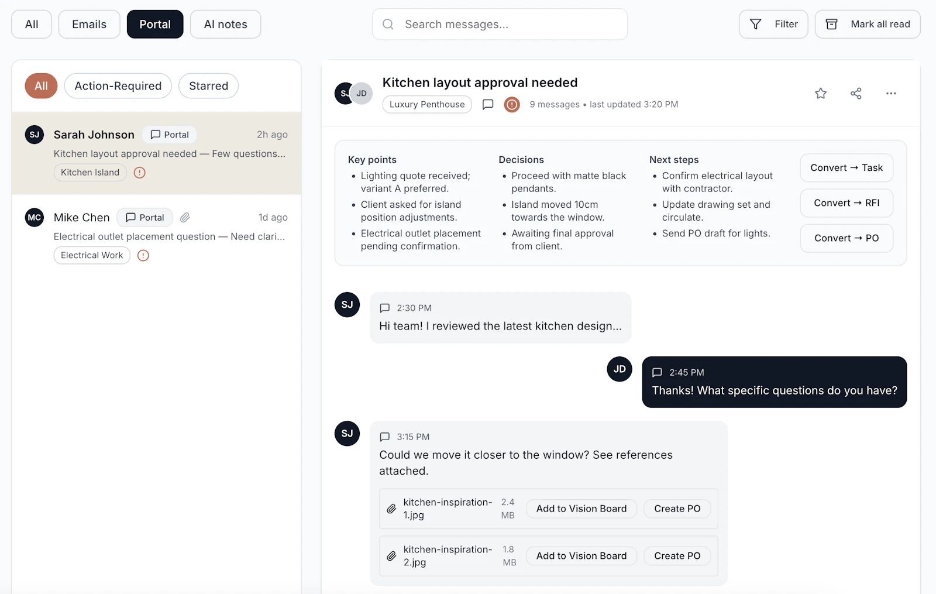Click the 'Key points' heading

(x=372, y=160)
